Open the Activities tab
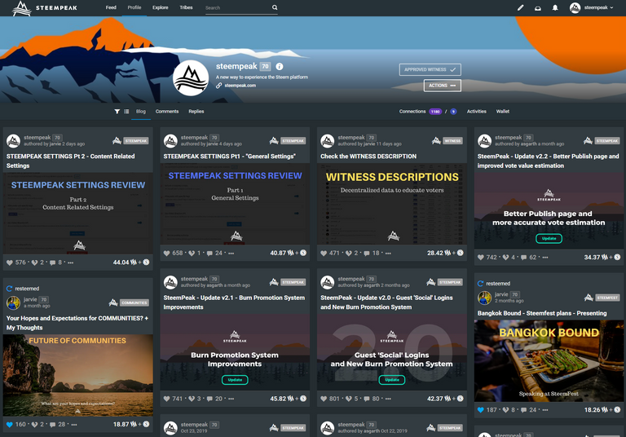This screenshot has height=437, width=626. tap(477, 112)
